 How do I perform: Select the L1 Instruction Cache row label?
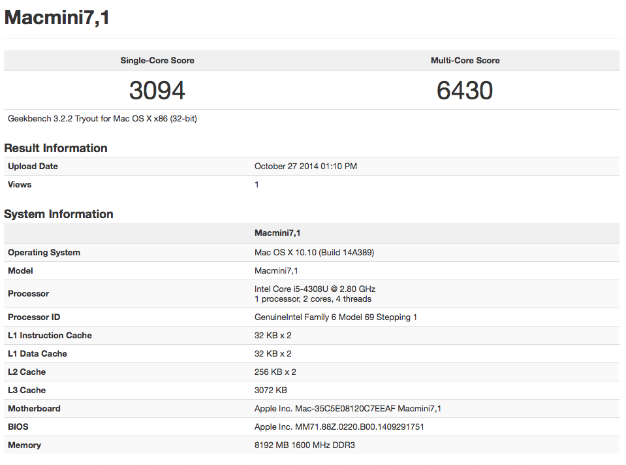click(x=50, y=336)
